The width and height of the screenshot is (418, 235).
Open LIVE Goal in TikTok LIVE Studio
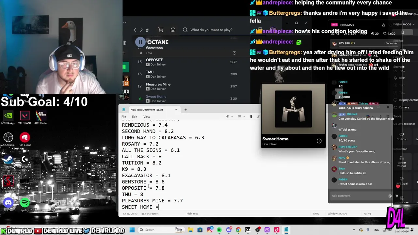coord(402,180)
